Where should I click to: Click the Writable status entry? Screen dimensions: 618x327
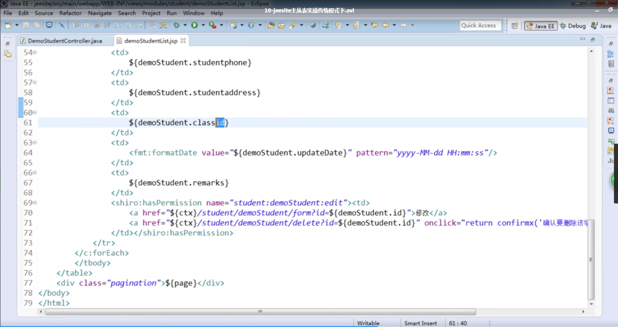tap(368, 323)
